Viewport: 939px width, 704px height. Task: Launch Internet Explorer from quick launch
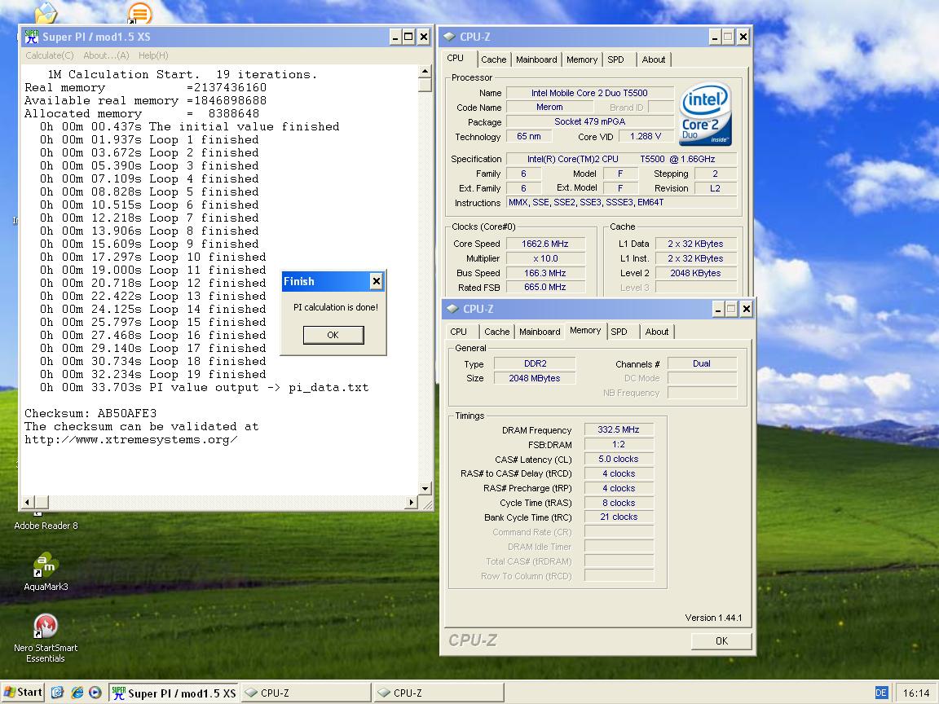point(77,693)
